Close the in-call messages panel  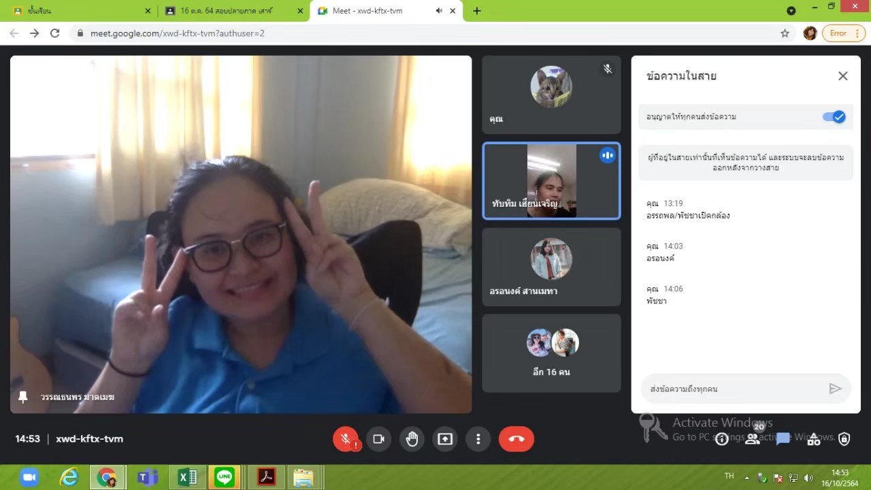(842, 76)
